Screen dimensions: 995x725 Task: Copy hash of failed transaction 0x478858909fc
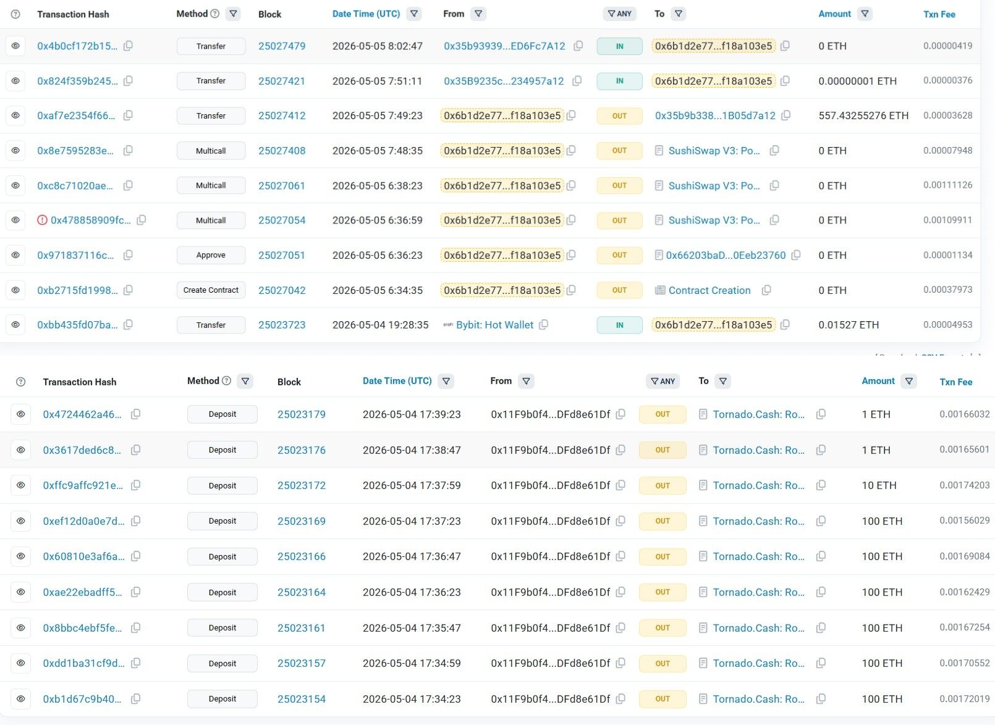(141, 220)
